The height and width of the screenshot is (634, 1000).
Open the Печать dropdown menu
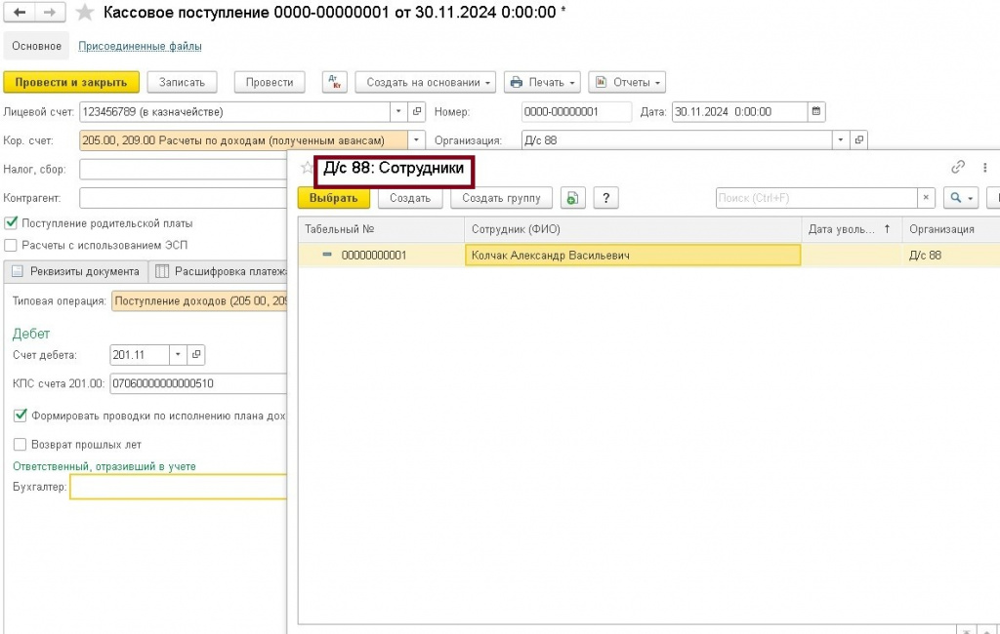(x=542, y=82)
